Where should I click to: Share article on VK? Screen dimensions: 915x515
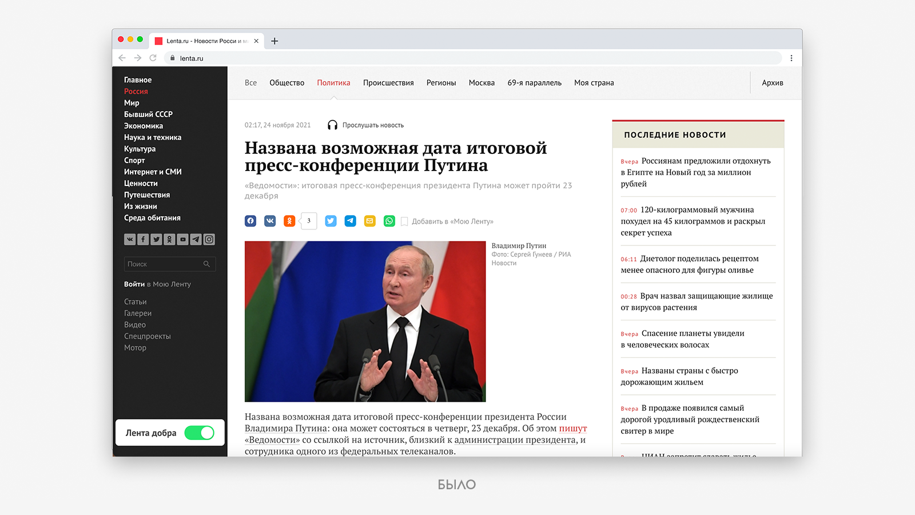[270, 221]
